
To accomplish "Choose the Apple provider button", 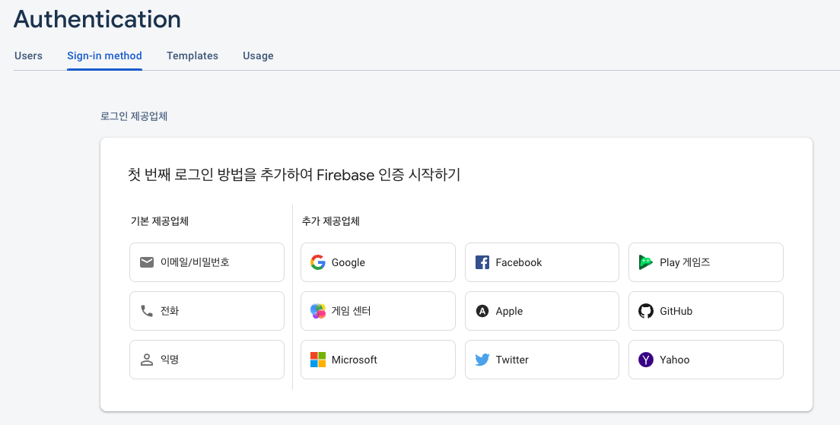I will (x=542, y=311).
